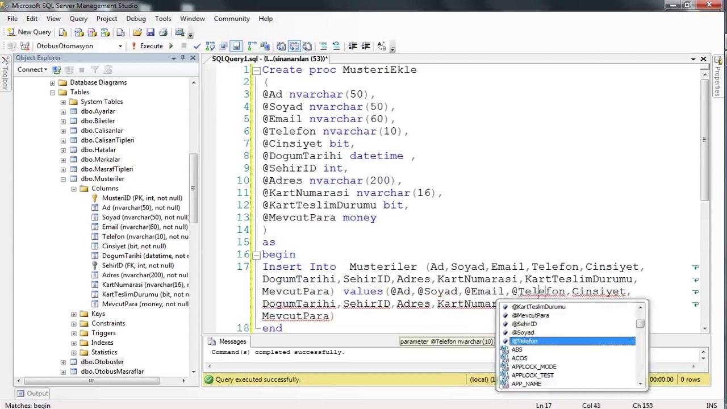
Task: Toggle Include Actual Execution Plan
Action: [x=252, y=46]
